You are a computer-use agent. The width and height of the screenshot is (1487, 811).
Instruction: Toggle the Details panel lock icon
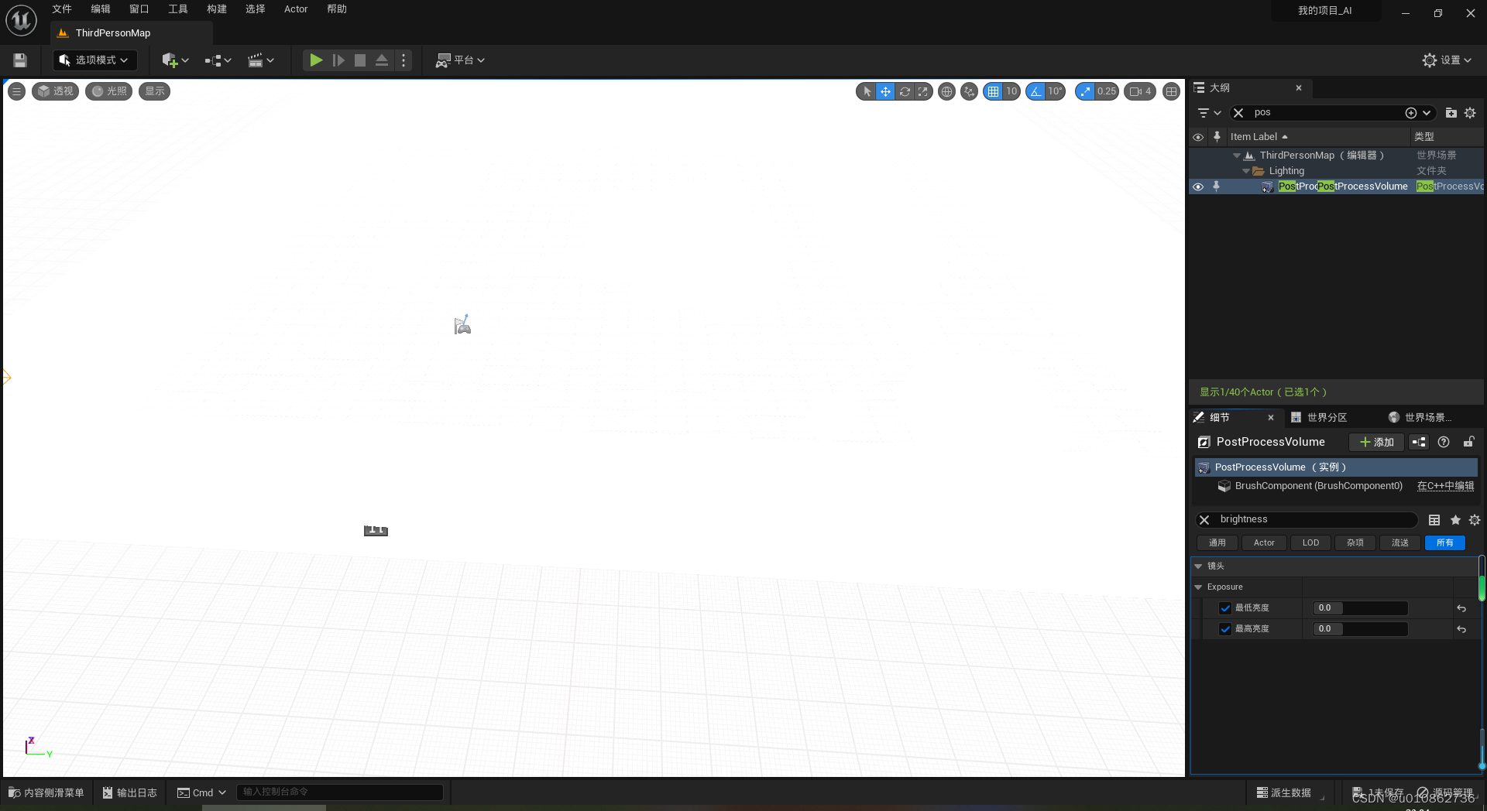1468,442
